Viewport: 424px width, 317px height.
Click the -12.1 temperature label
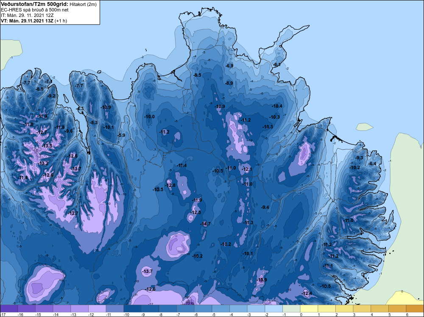[x=247, y=170]
